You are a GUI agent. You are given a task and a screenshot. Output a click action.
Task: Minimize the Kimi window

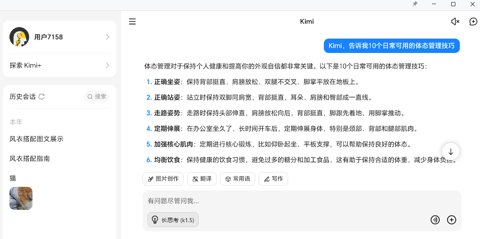[434, 4]
